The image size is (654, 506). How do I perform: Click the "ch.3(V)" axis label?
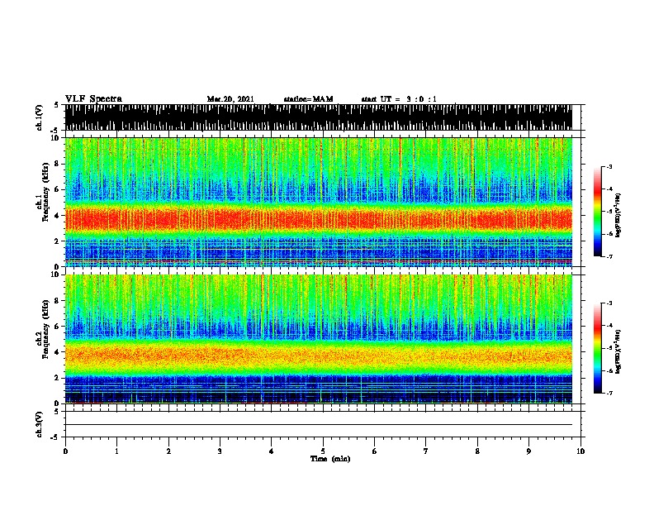coord(40,424)
